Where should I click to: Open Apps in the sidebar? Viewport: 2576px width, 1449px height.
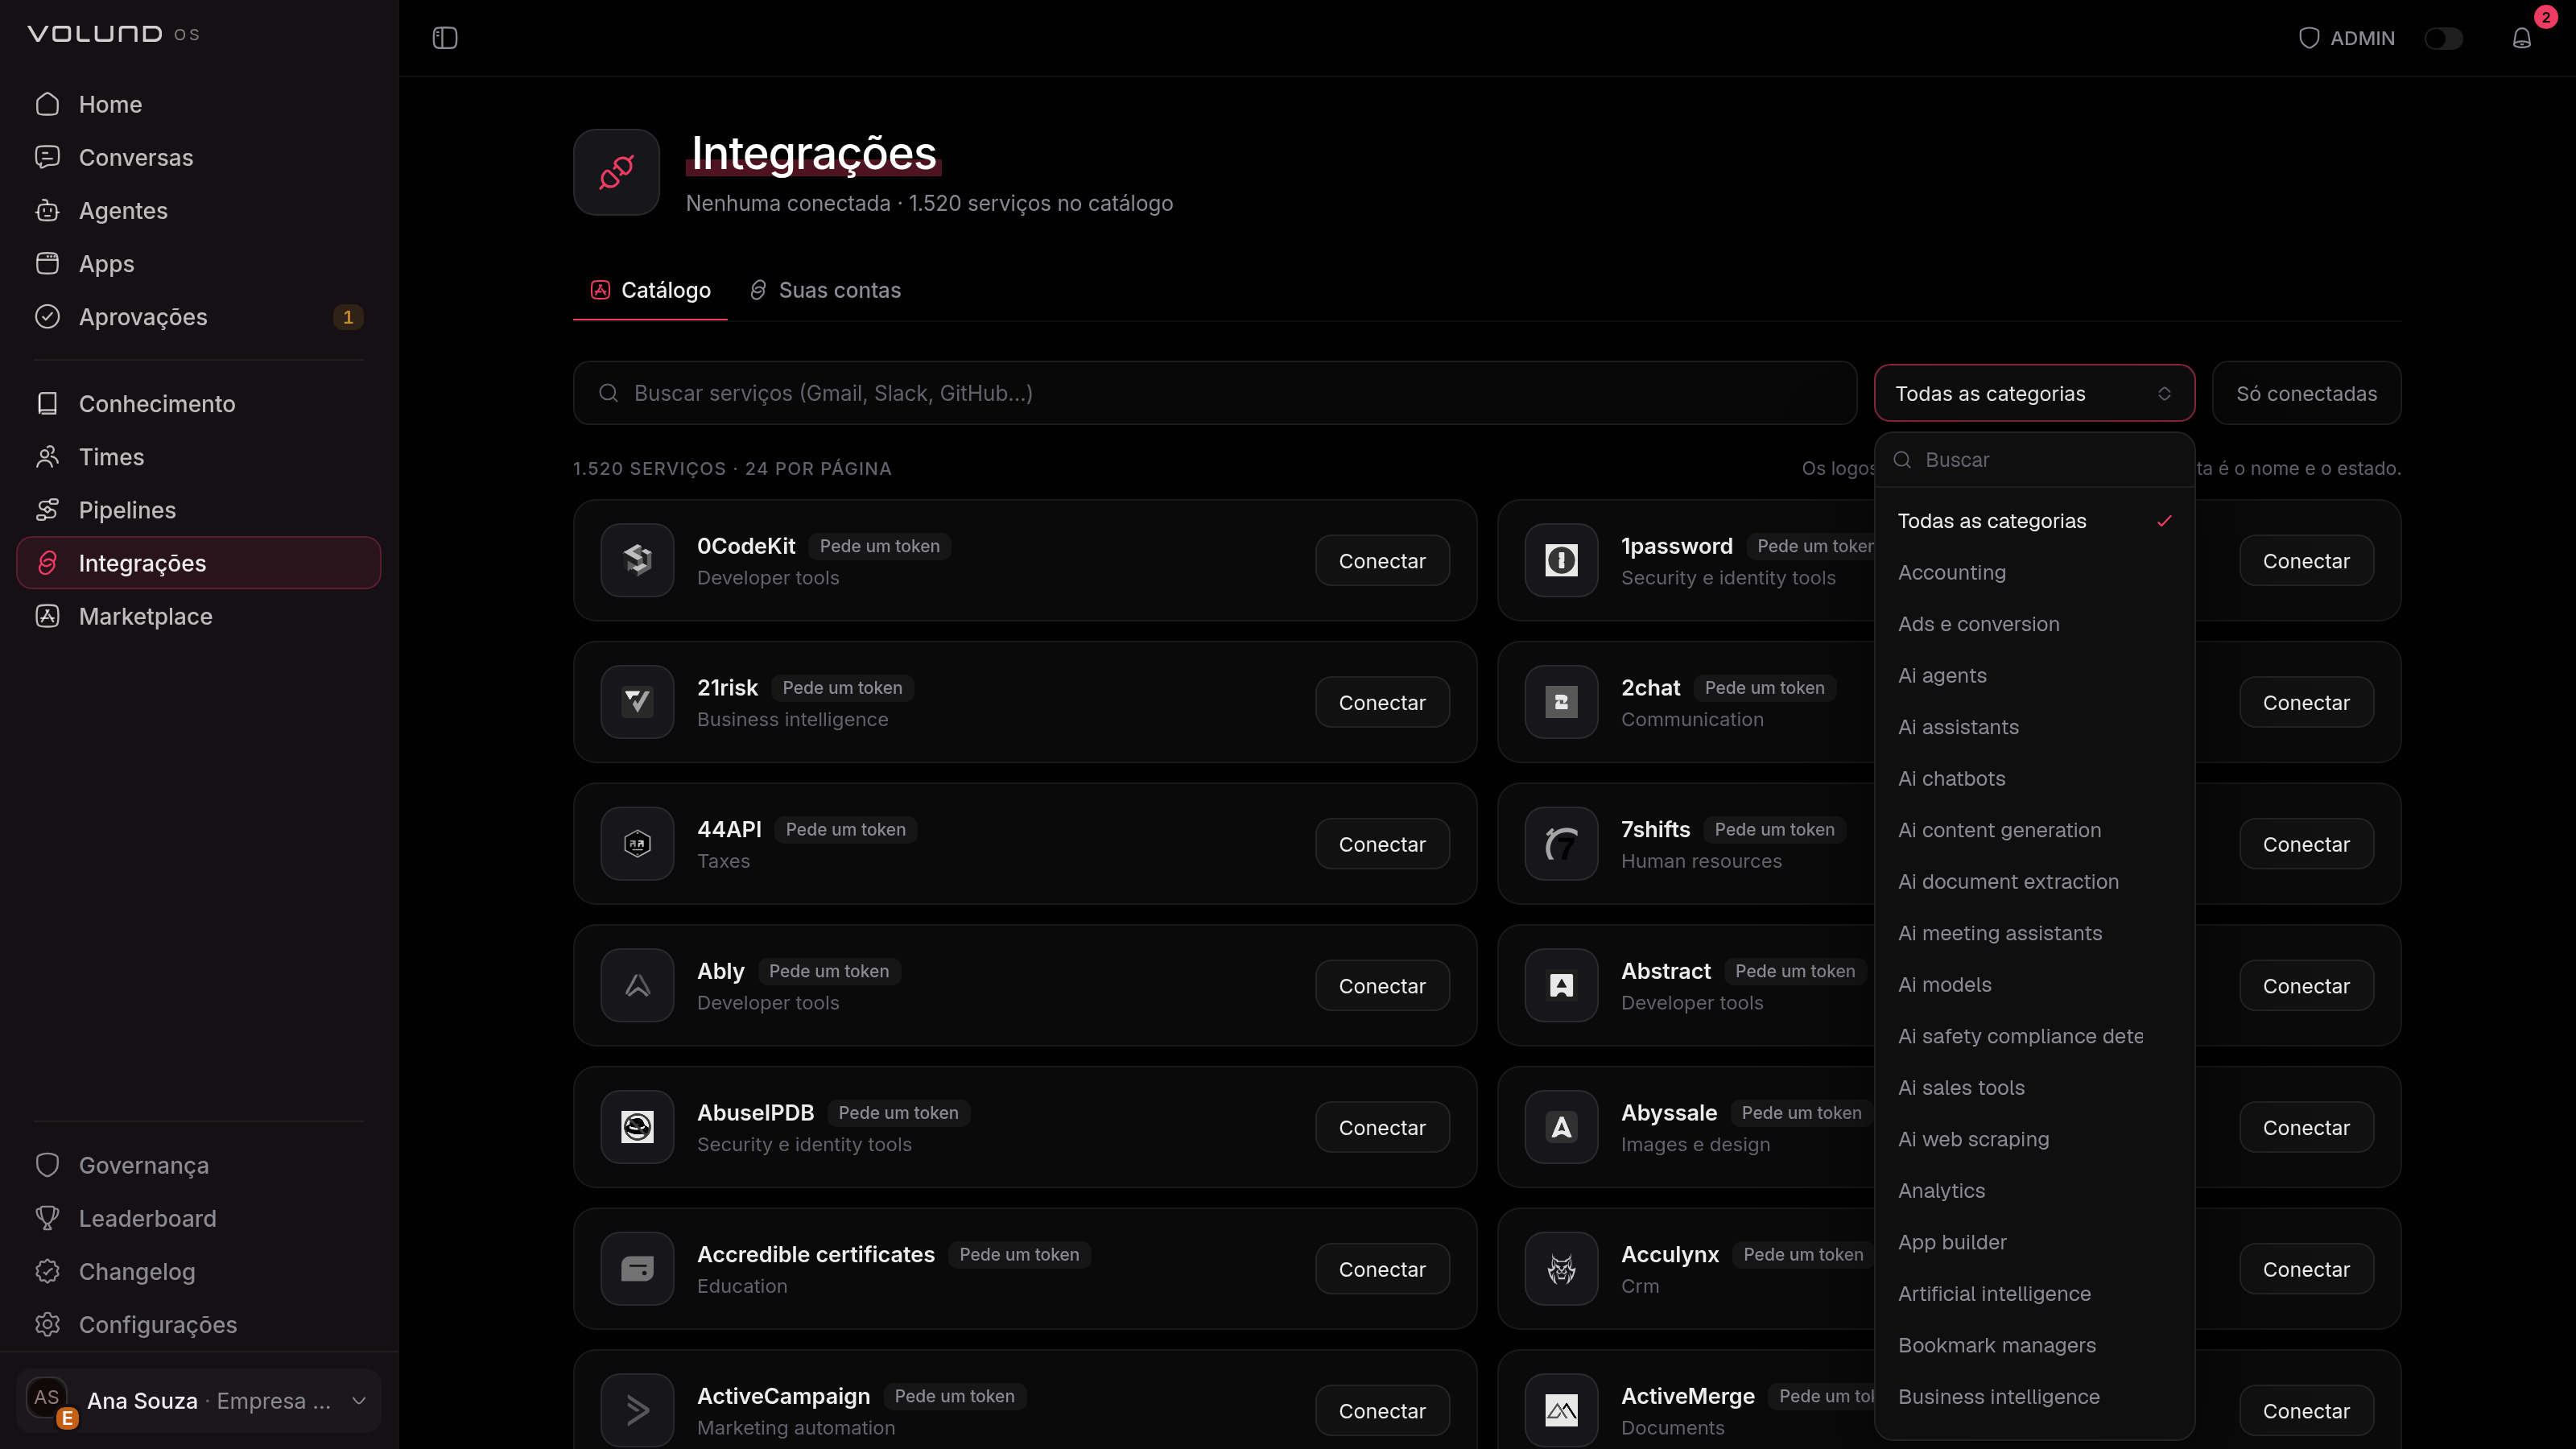click(198, 263)
